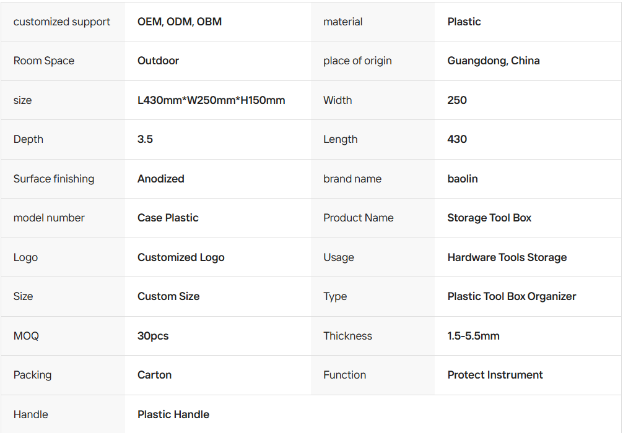Click the 'Case Plastic' model value
This screenshot has height=433, width=623.
click(x=168, y=218)
